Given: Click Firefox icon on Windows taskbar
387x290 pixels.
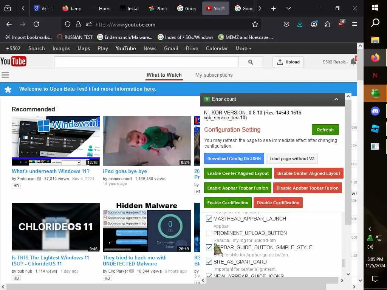Looking at the screenshot, I should (375, 58).
